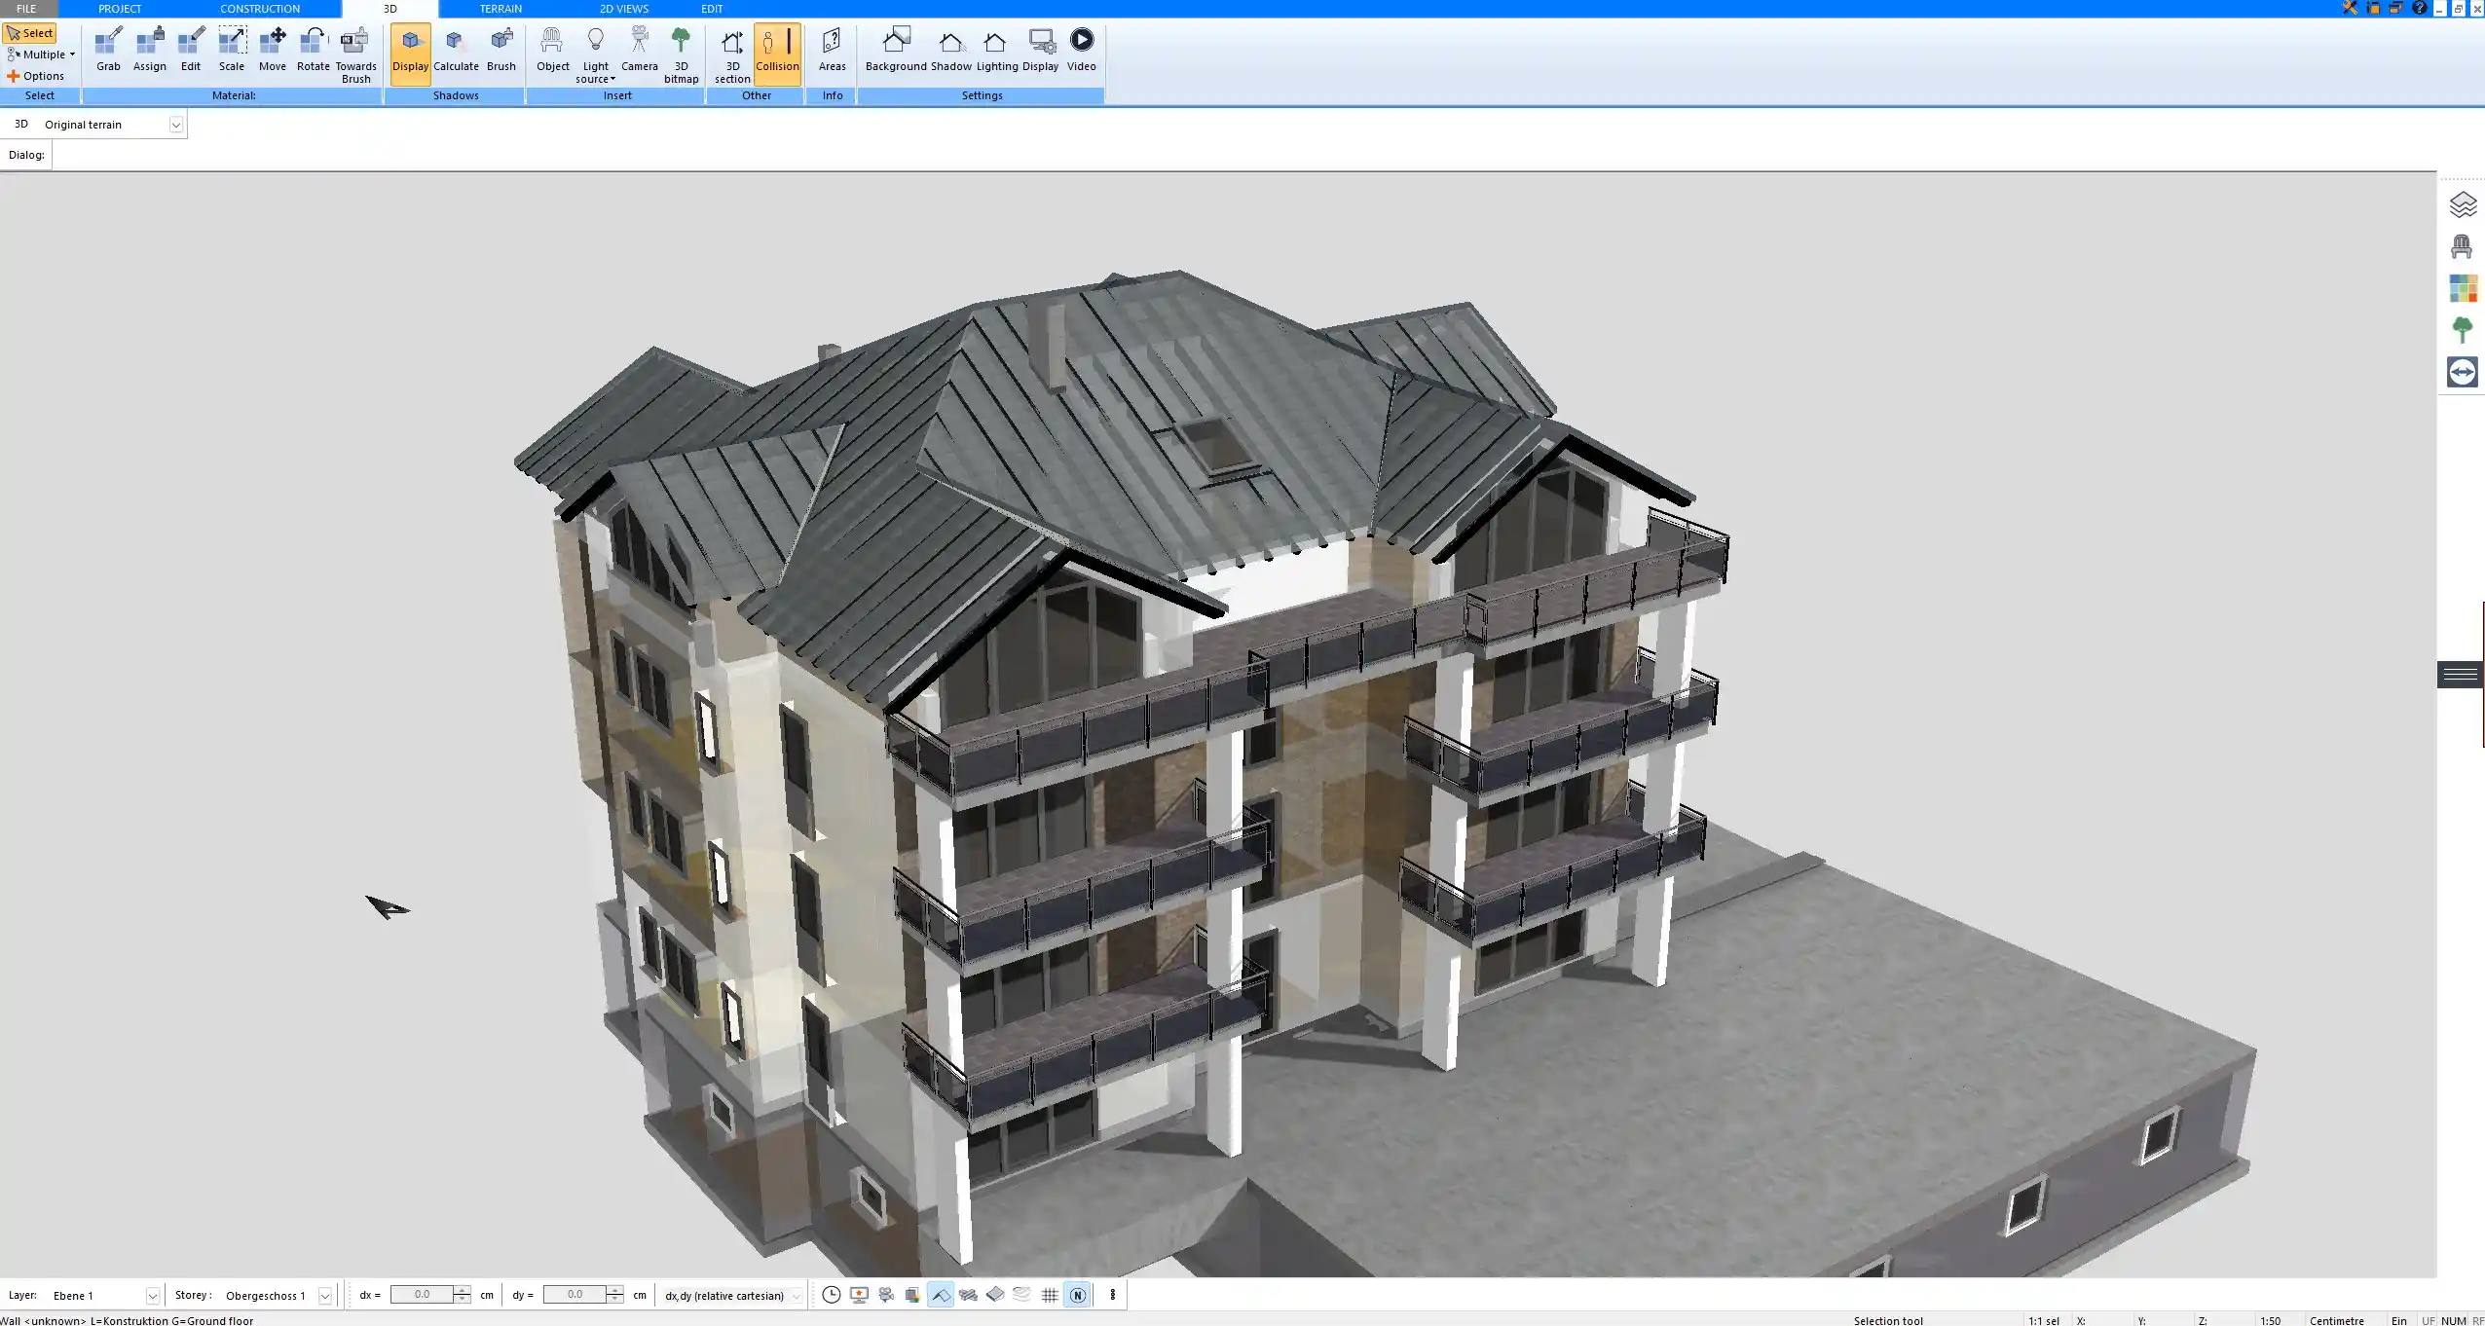
Task: Click the Background settings button
Action: pos(895,49)
